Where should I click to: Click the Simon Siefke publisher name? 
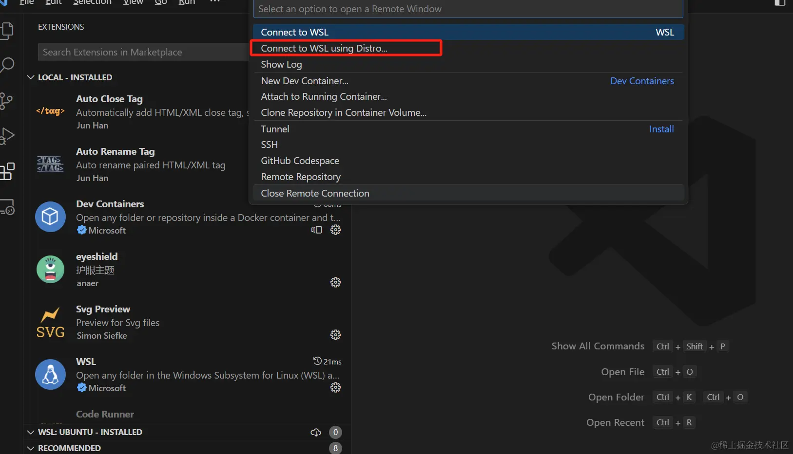tap(102, 335)
